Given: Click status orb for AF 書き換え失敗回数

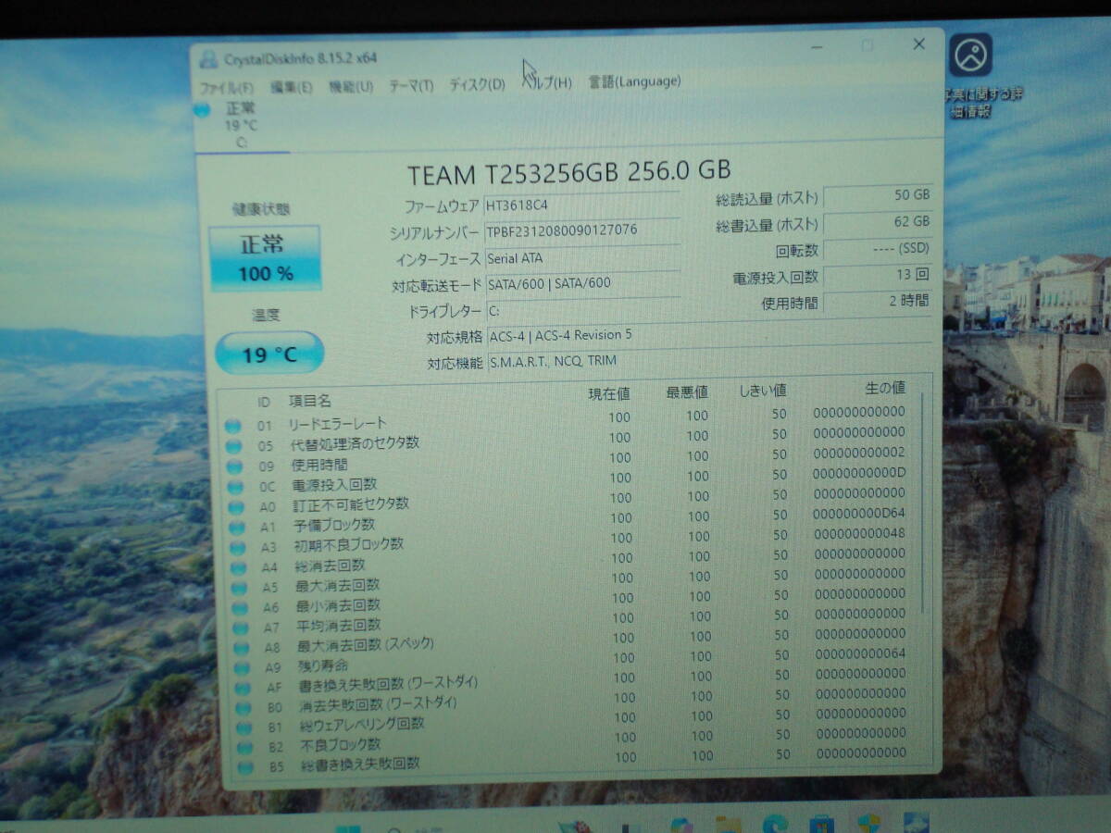Looking at the screenshot, I should pyautogui.click(x=243, y=689).
